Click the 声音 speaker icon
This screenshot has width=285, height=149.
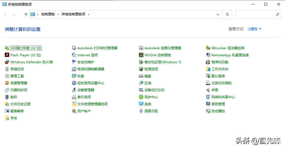[208, 90]
